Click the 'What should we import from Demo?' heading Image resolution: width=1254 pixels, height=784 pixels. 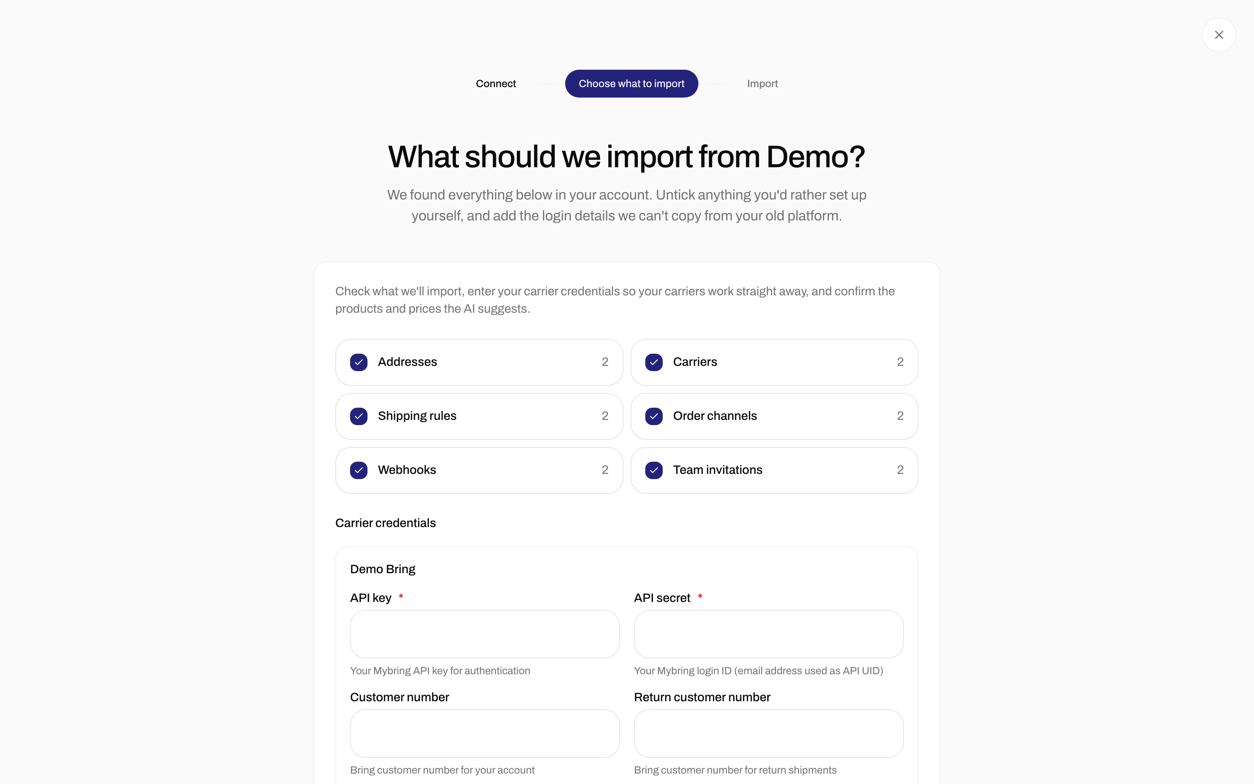(627, 157)
